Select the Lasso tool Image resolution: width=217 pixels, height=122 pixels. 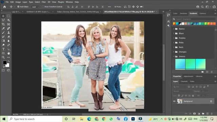click(3, 20)
